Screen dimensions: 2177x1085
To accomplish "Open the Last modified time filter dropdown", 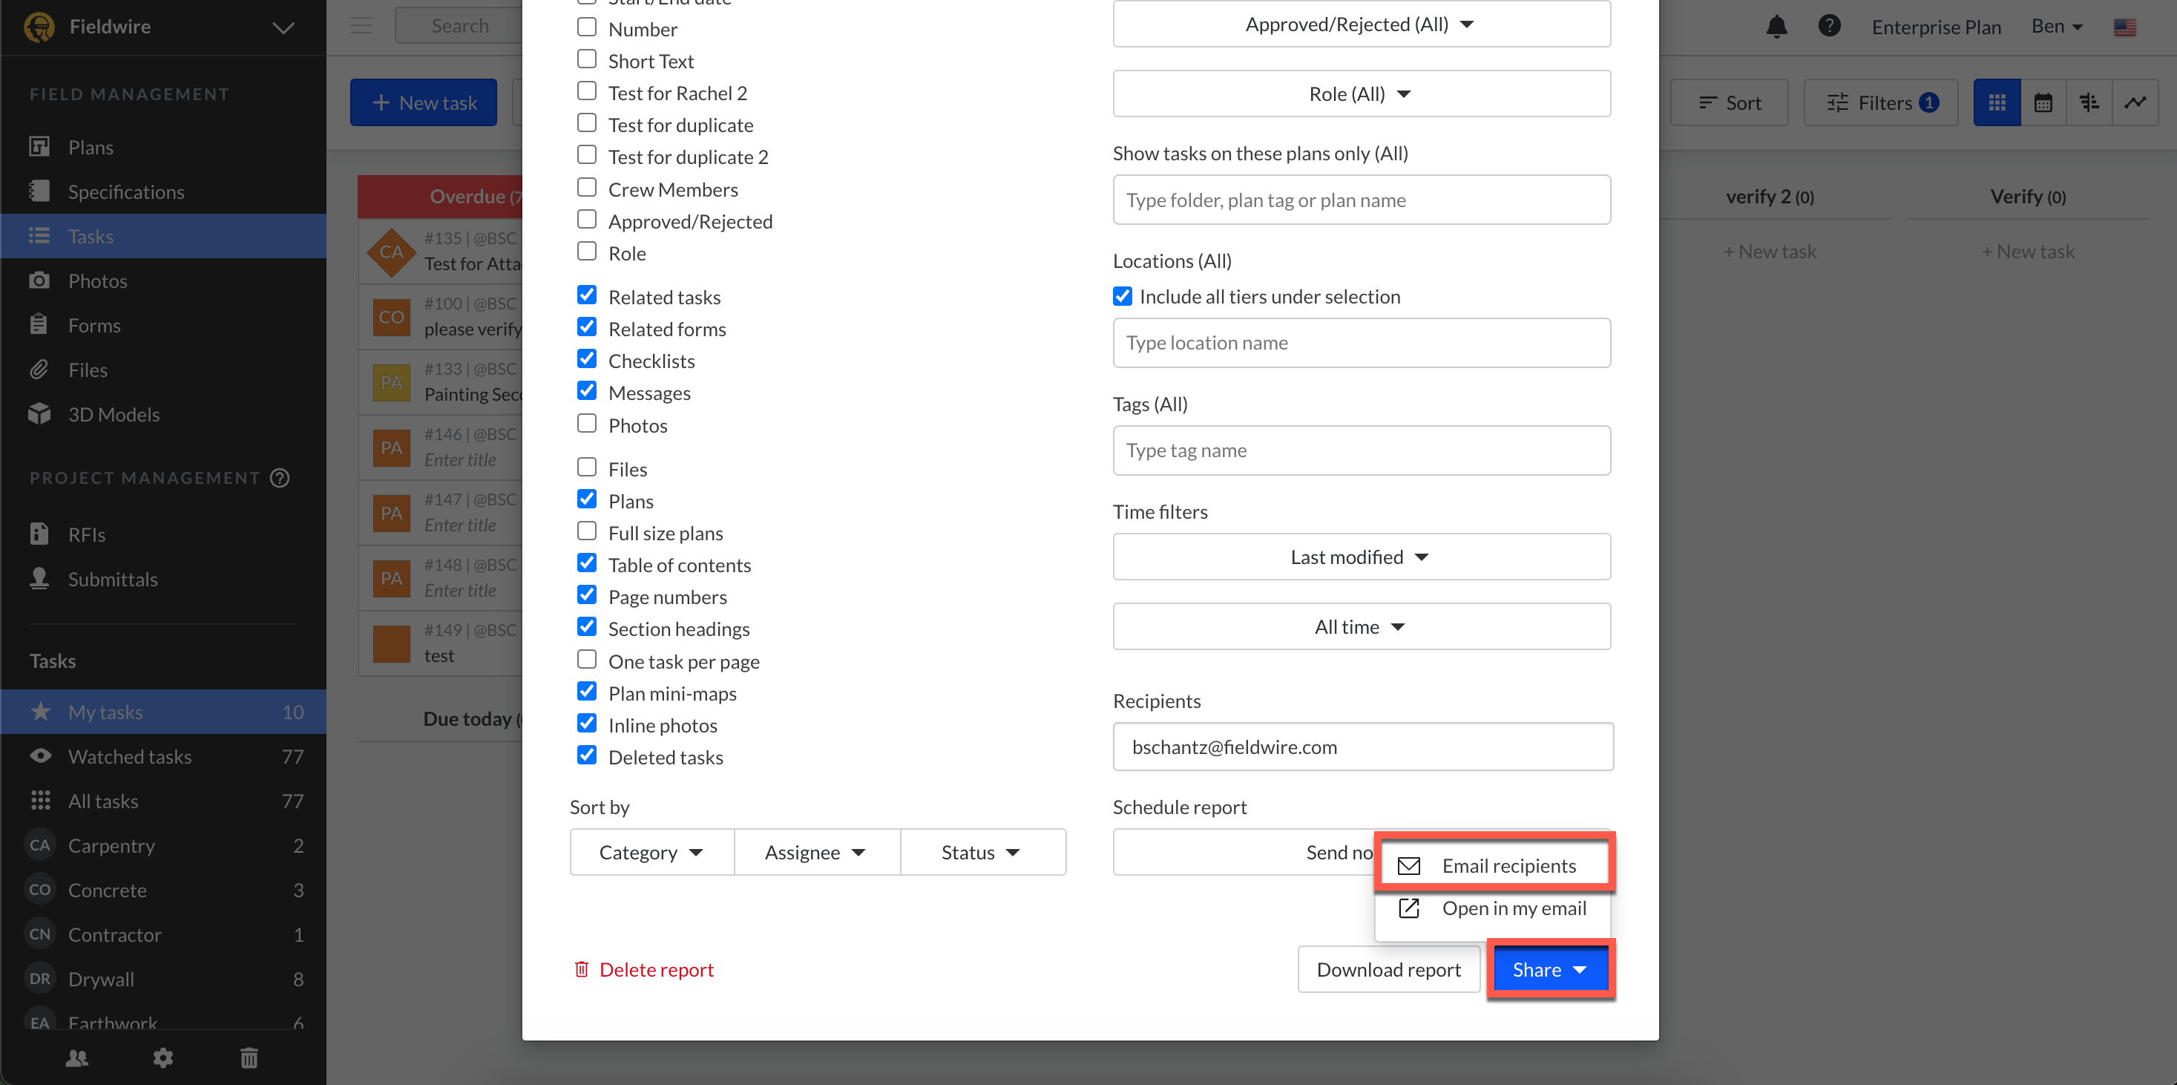I will [x=1362, y=556].
